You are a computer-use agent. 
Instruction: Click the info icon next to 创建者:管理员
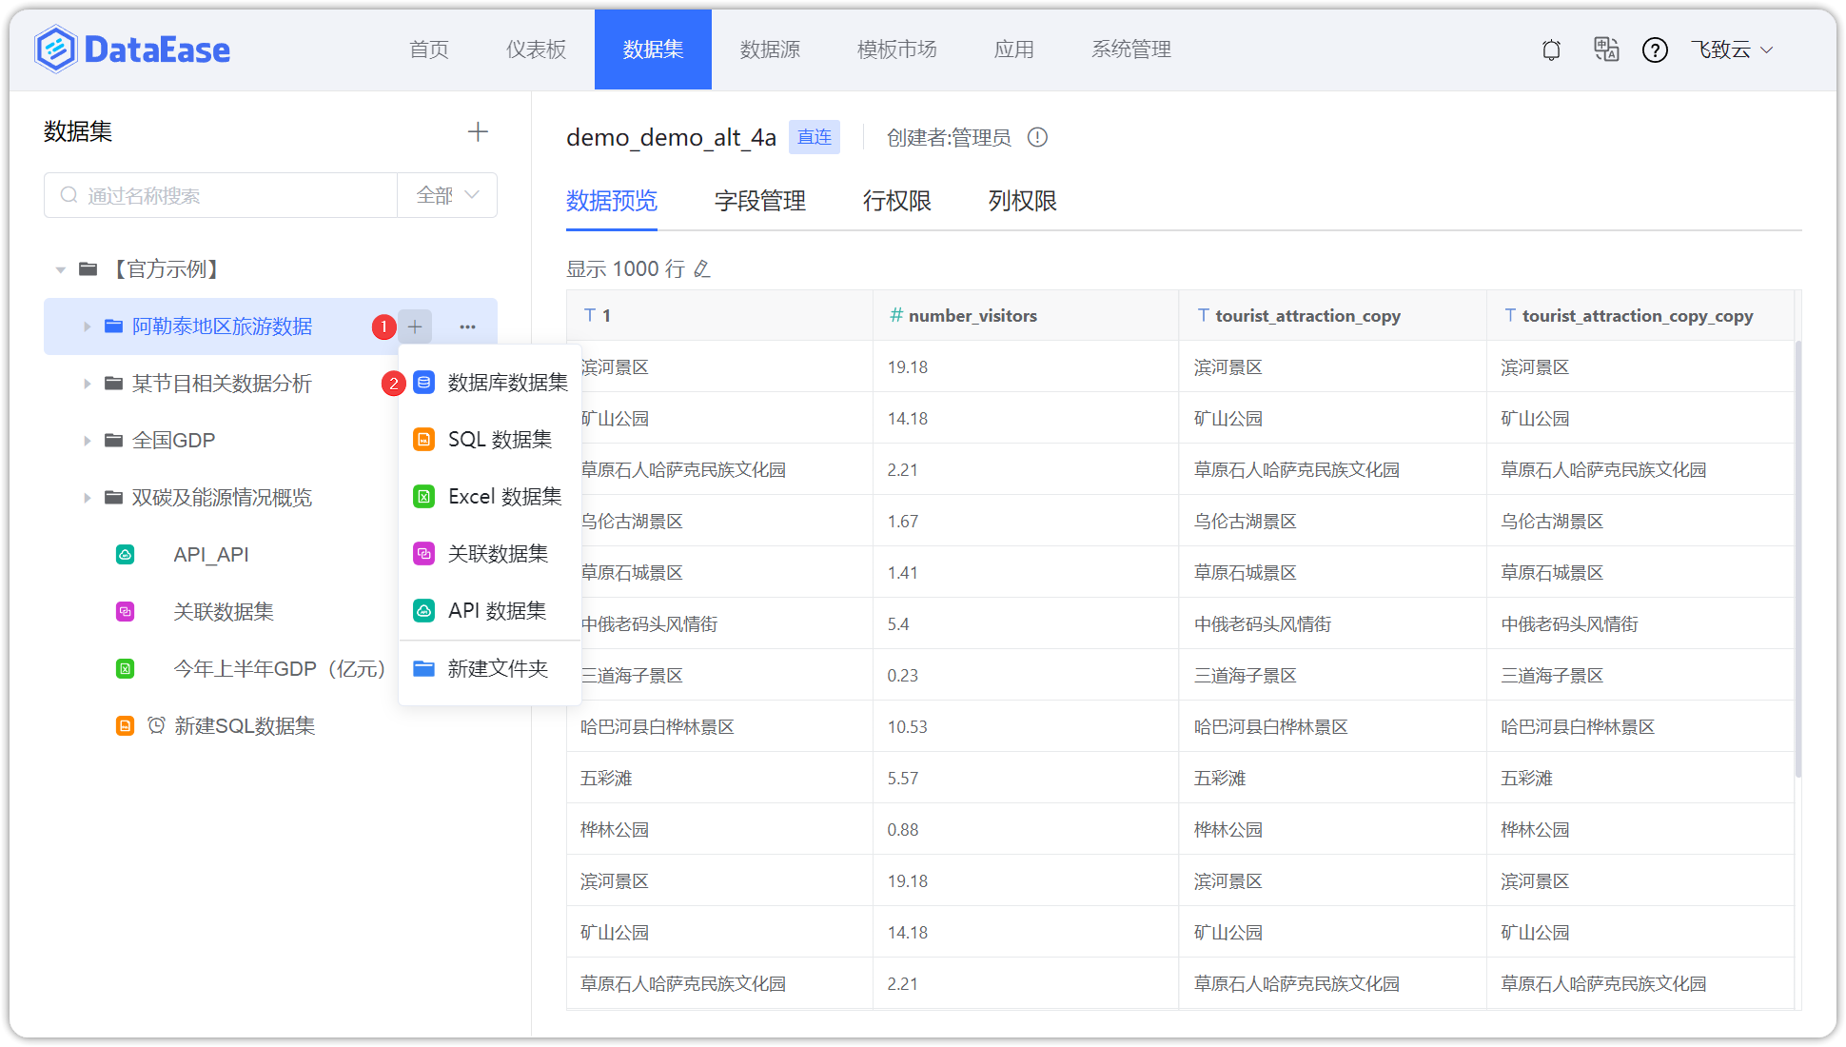(1038, 137)
